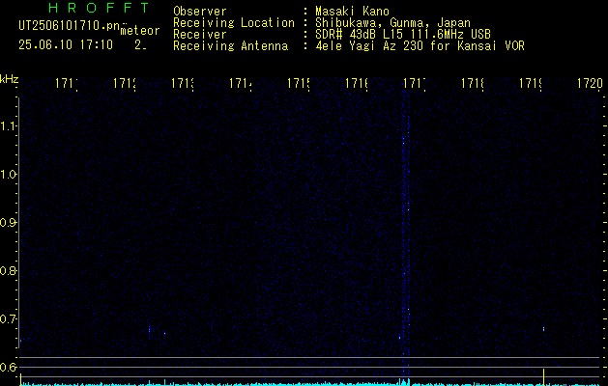Select Shibukawa, Gunma, Japan text
The width and height of the screenshot is (608, 386).
(x=392, y=23)
